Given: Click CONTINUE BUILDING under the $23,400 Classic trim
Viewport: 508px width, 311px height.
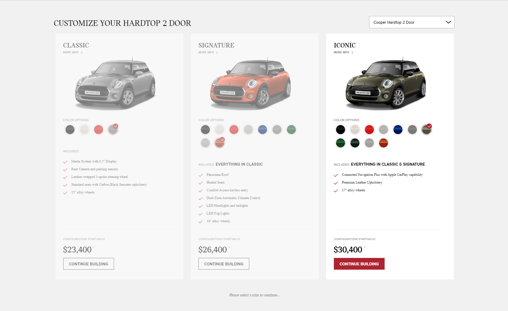Looking at the screenshot, I should (x=89, y=264).
